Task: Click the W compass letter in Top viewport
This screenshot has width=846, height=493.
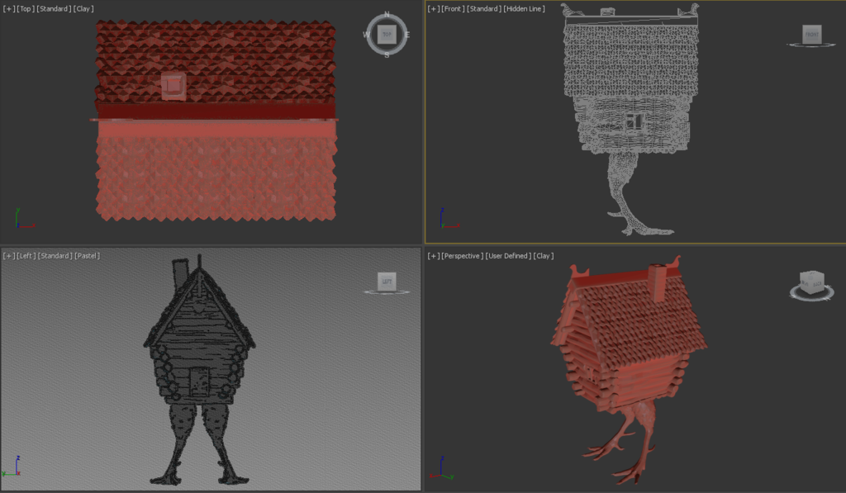Action: click(x=364, y=35)
